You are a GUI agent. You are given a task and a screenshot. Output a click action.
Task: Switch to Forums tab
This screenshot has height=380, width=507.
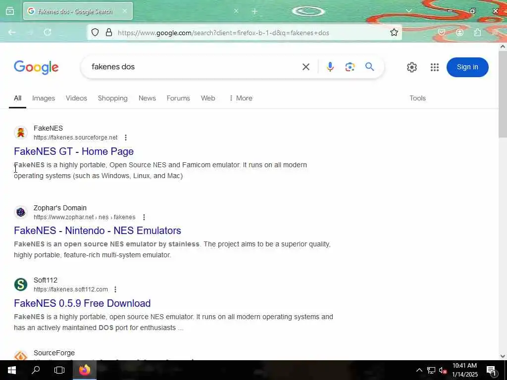178,98
